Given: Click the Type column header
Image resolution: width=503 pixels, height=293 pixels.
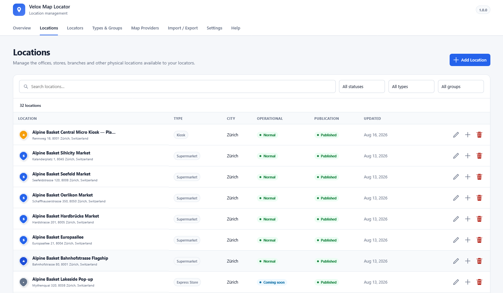Looking at the screenshot, I should [x=178, y=118].
